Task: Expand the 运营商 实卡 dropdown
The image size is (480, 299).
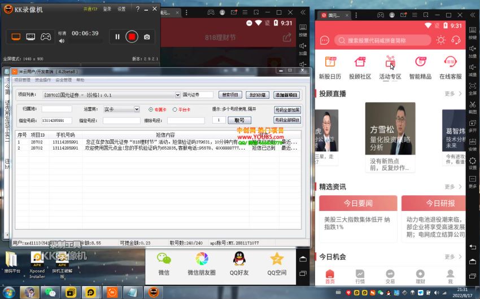Action: tap(137, 109)
